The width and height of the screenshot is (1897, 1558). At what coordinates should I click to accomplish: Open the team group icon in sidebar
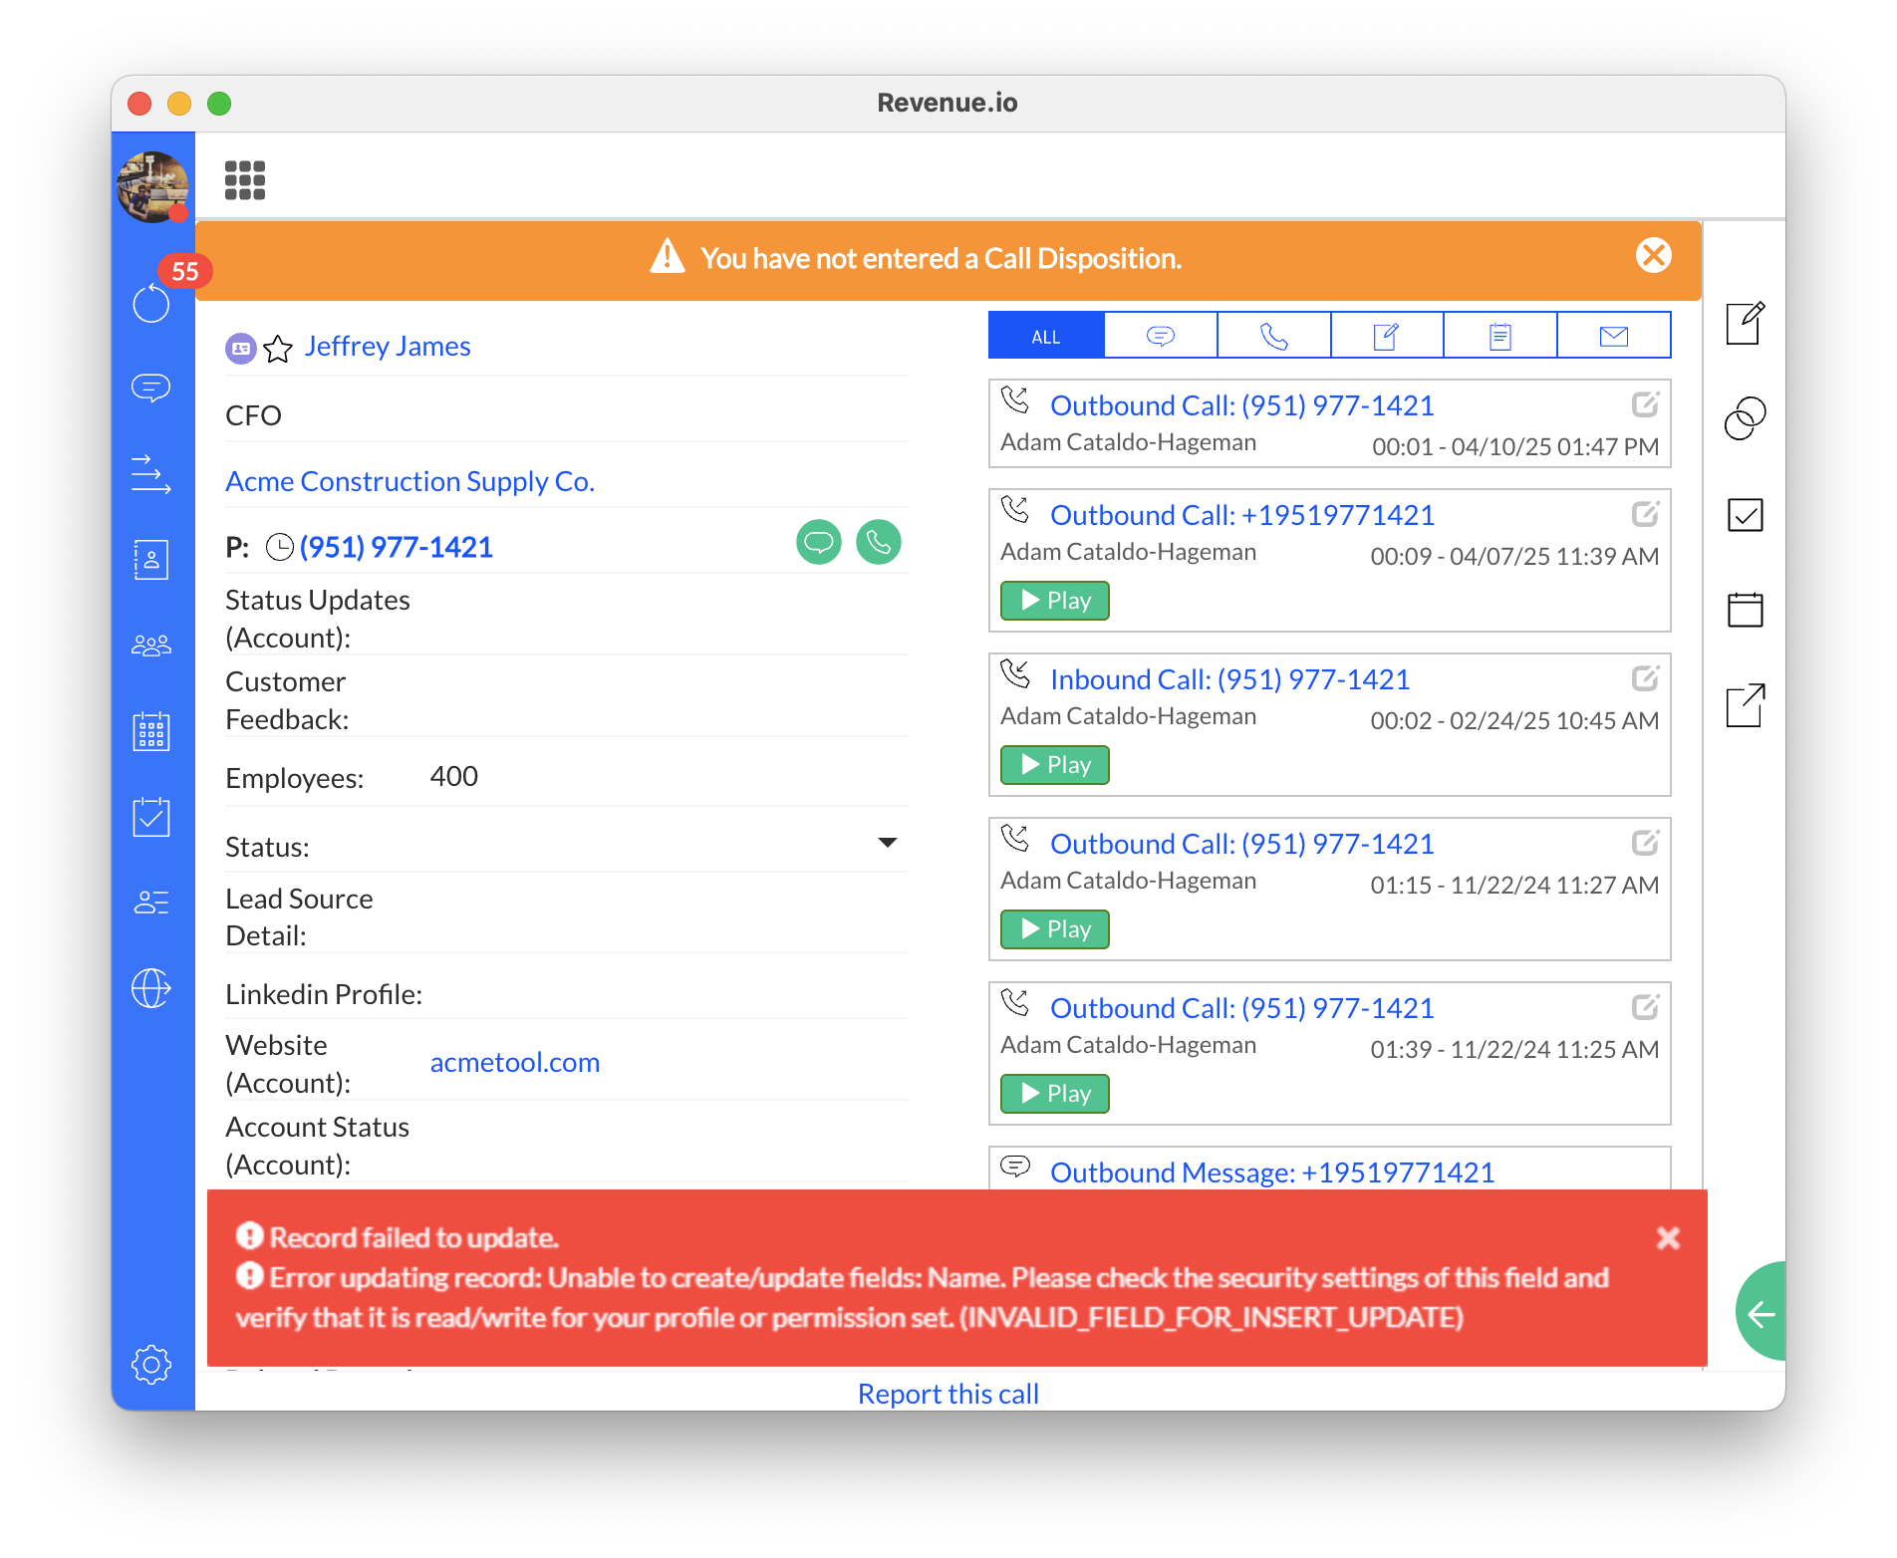click(x=151, y=646)
